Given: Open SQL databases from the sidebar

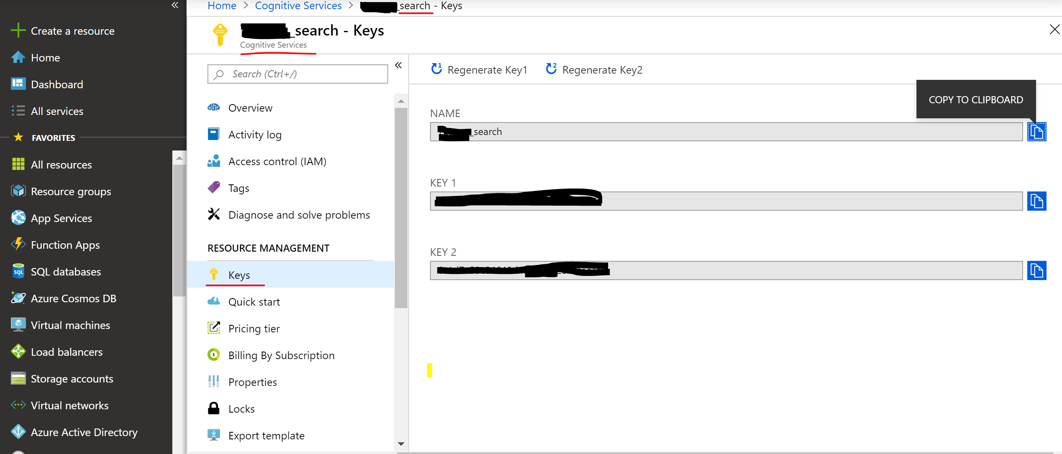Looking at the screenshot, I should point(66,271).
